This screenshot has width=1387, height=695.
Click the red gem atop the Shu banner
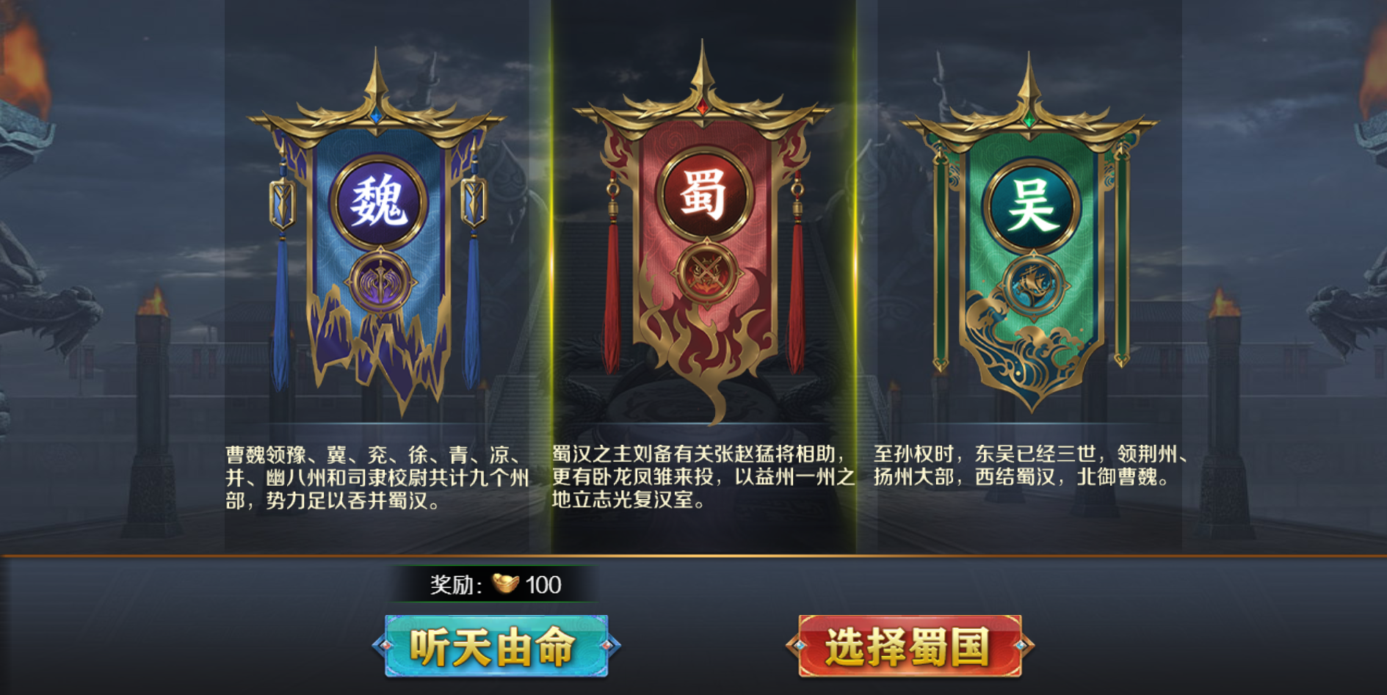click(x=703, y=107)
